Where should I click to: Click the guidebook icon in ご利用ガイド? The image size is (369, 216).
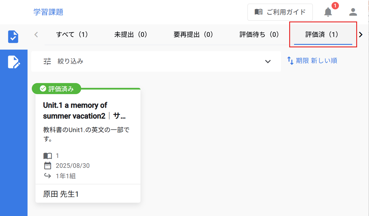click(x=259, y=12)
